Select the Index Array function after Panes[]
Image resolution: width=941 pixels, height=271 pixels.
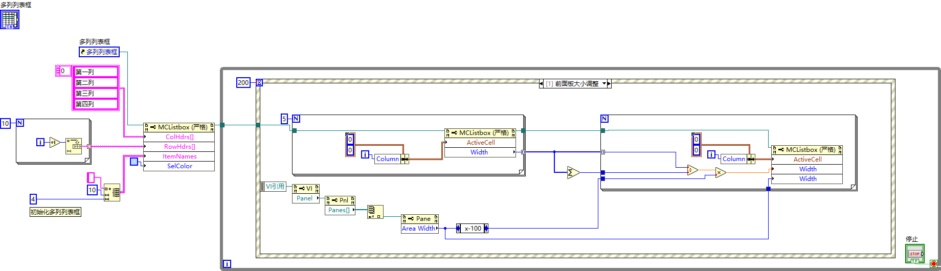[375, 212]
